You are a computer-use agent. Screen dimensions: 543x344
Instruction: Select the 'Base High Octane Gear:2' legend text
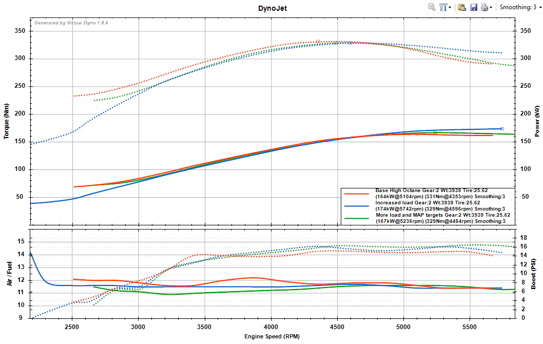[x=408, y=190]
